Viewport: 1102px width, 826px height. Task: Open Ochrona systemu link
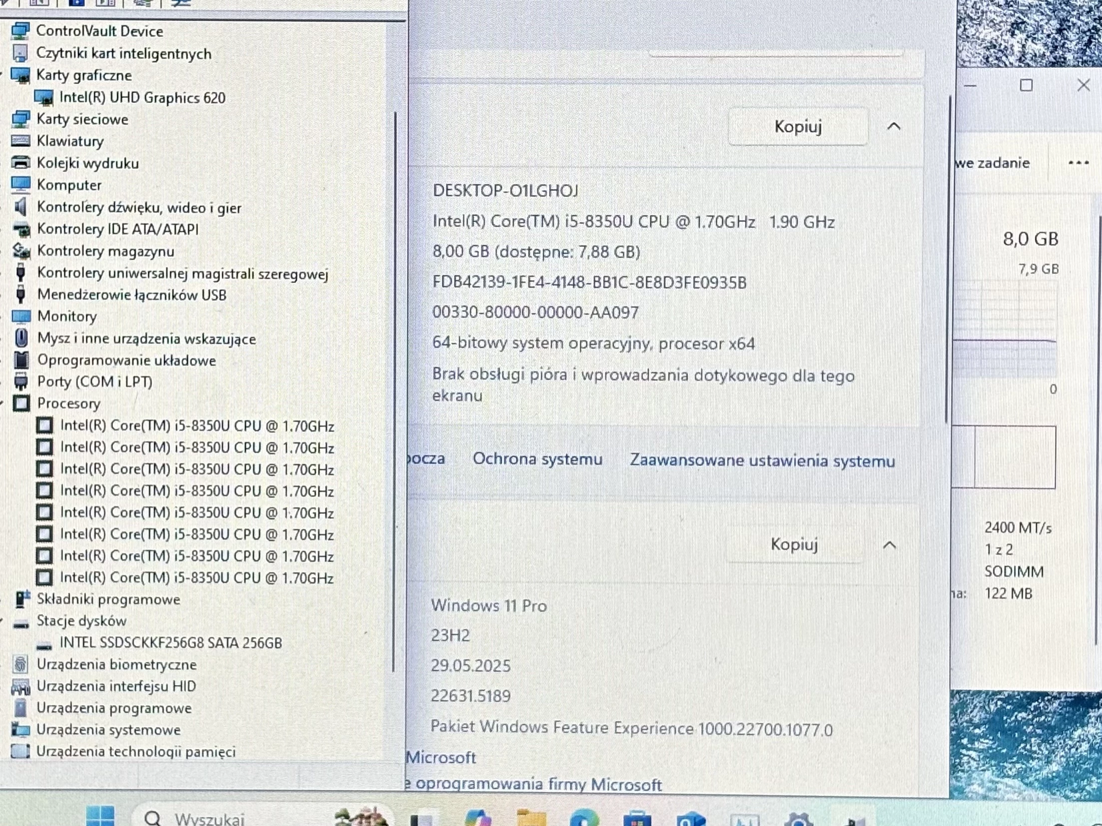pos(538,459)
